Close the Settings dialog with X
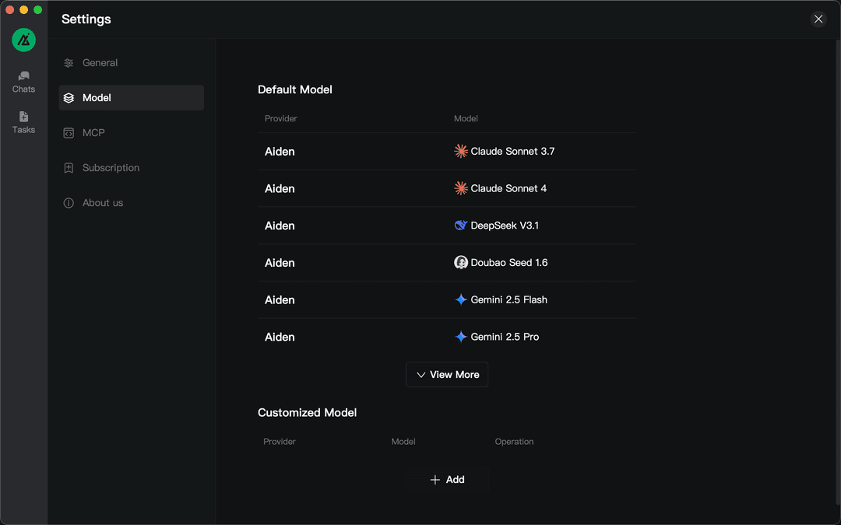The width and height of the screenshot is (841, 525). point(818,19)
